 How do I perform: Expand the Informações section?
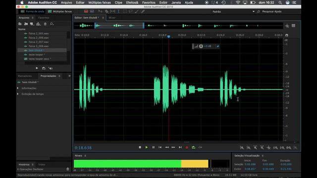point(18,88)
